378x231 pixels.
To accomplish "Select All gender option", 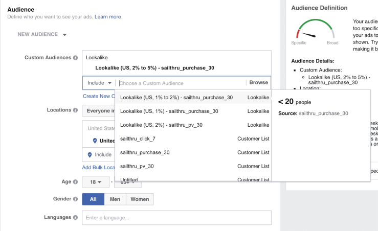I will pos(93,199).
